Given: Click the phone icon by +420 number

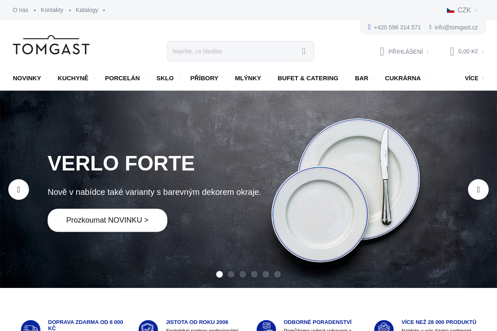Looking at the screenshot, I should pyautogui.click(x=369, y=27).
